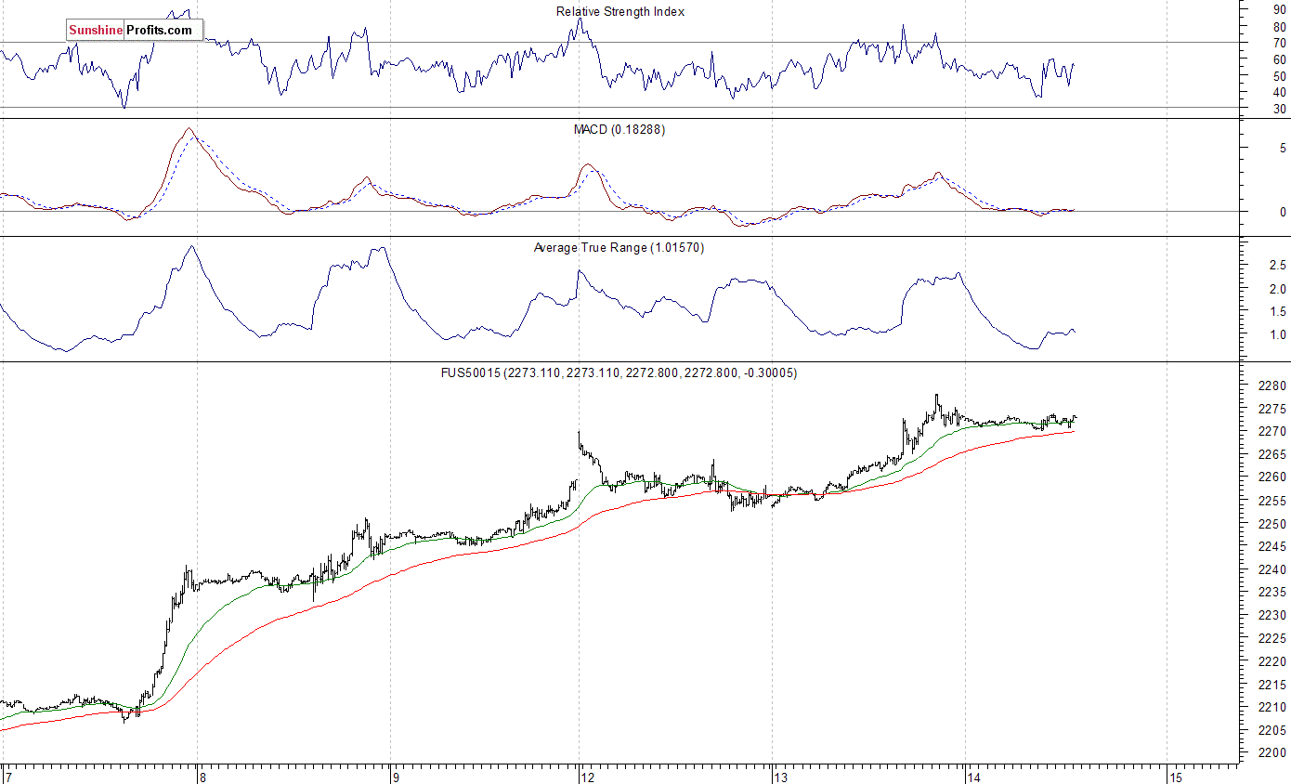Select the Relative Strength Index title
The image size is (1291, 784).
pos(620,11)
